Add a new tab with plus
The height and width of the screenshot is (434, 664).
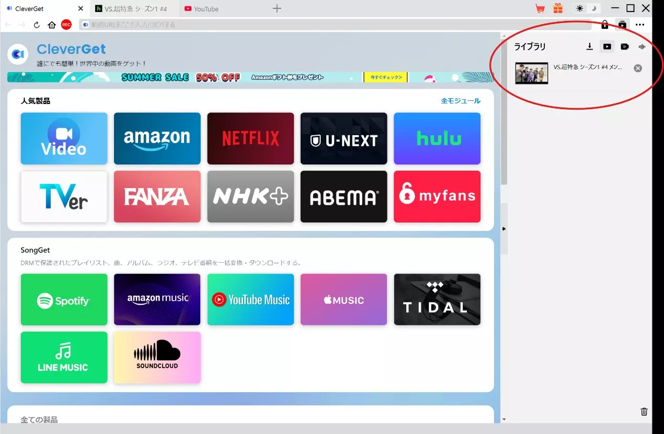(277, 8)
